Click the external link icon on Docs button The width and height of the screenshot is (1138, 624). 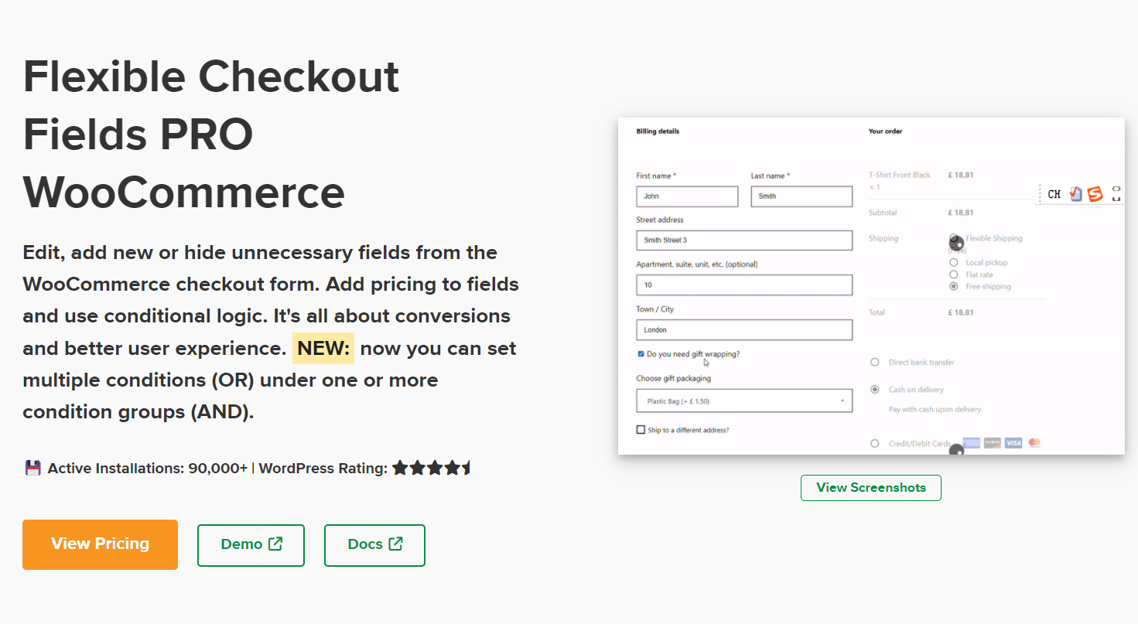[x=395, y=544]
